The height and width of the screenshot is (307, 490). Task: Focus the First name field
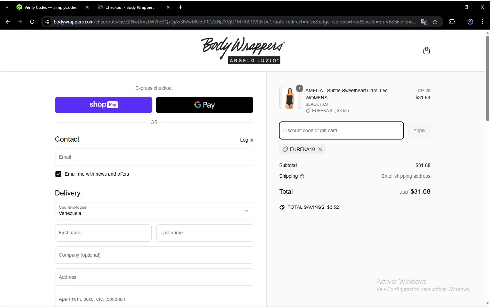(103, 233)
